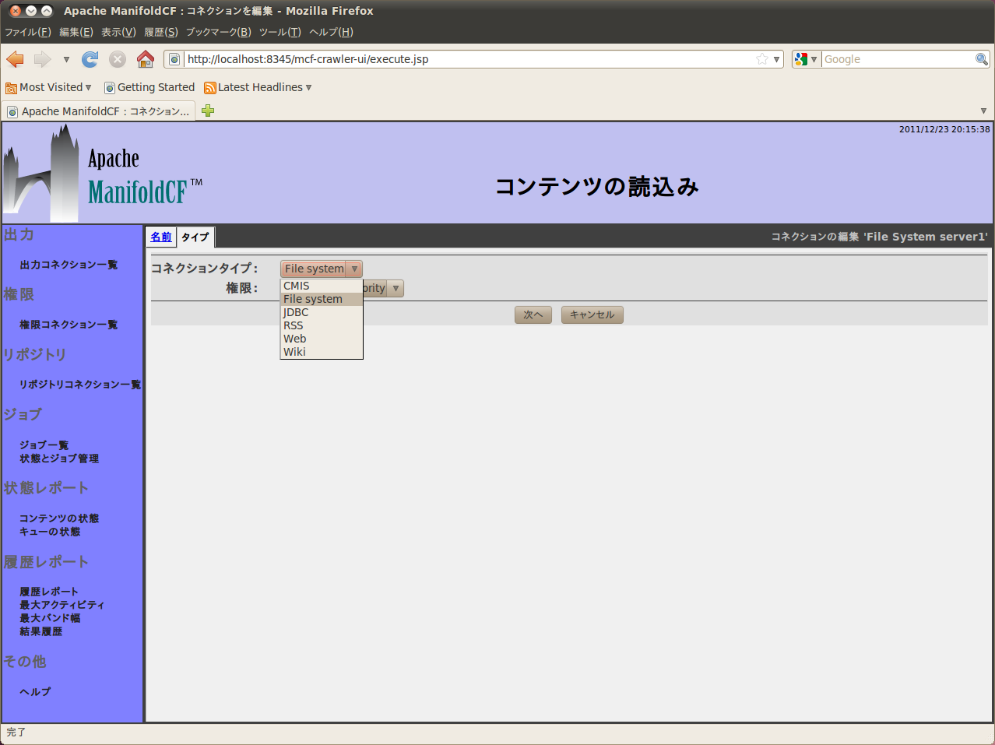Select RSS in the dropdown list

(x=294, y=325)
